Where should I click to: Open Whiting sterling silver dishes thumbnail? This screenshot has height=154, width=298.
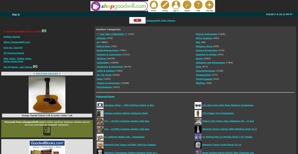[x=198, y=137]
